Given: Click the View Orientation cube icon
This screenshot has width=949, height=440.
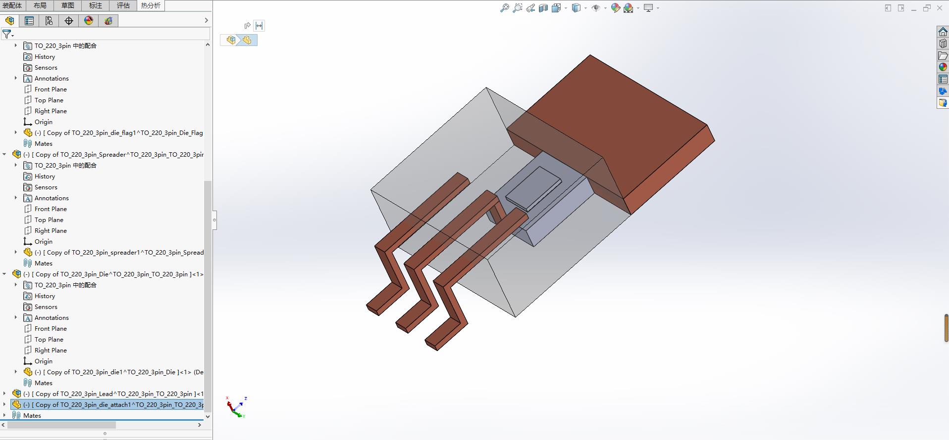Looking at the screenshot, I should (556, 8).
